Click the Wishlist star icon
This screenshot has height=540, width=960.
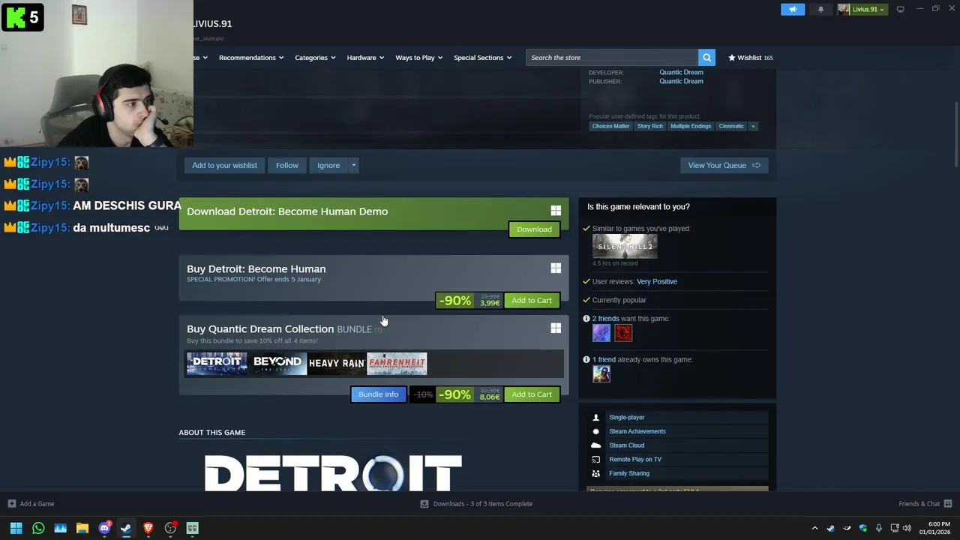pyautogui.click(x=732, y=58)
